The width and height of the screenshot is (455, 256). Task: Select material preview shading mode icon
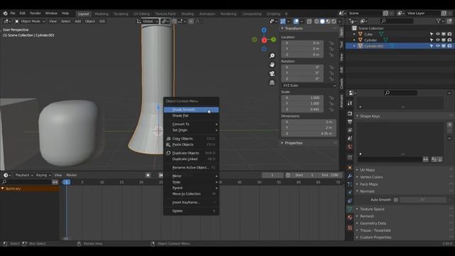pos(328,21)
